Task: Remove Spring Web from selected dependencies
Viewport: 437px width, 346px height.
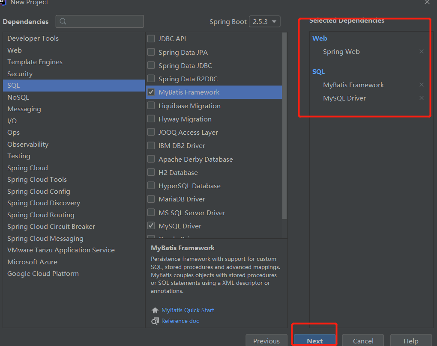Action: (x=422, y=51)
